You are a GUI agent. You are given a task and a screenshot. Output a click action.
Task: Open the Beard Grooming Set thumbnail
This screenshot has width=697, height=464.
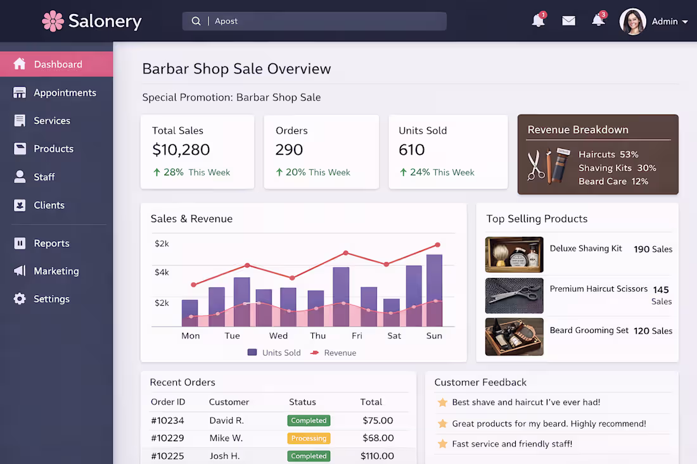[x=515, y=337]
